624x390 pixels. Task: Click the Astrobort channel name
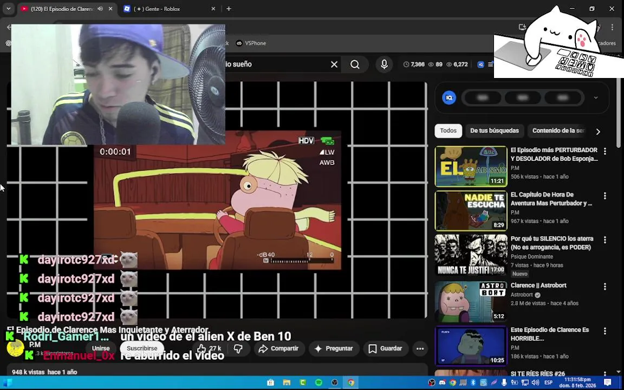coord(522,295)
